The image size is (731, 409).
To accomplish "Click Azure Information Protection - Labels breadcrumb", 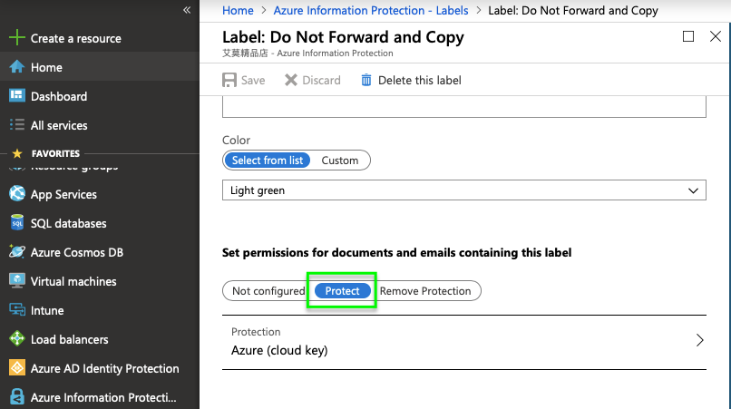I will click(371, 10).
